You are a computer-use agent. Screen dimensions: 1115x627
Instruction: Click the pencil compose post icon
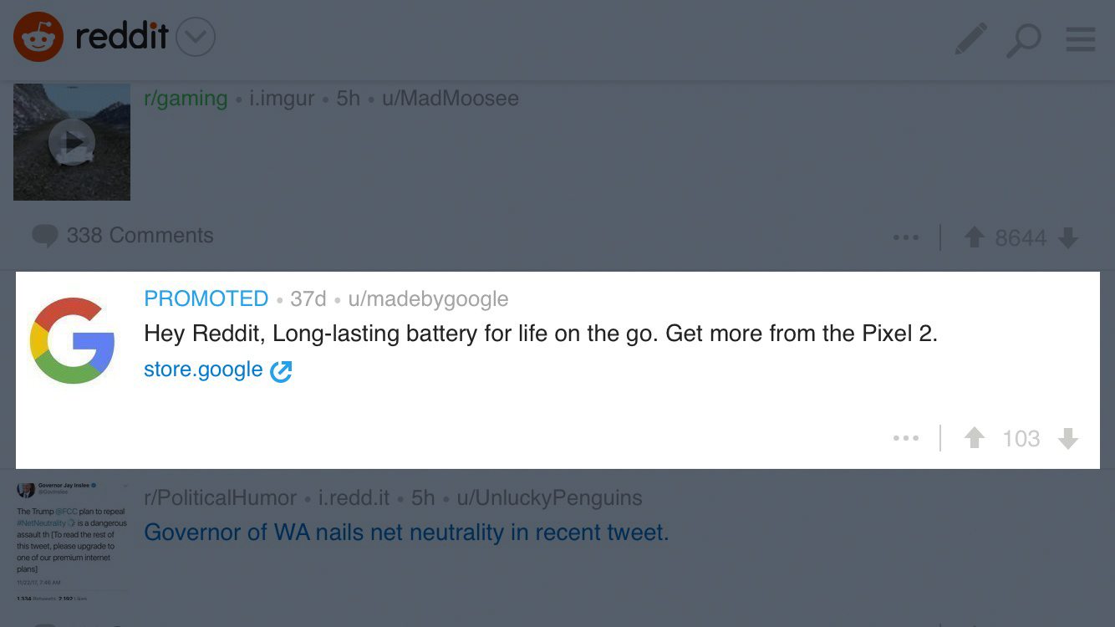point(970,39)
